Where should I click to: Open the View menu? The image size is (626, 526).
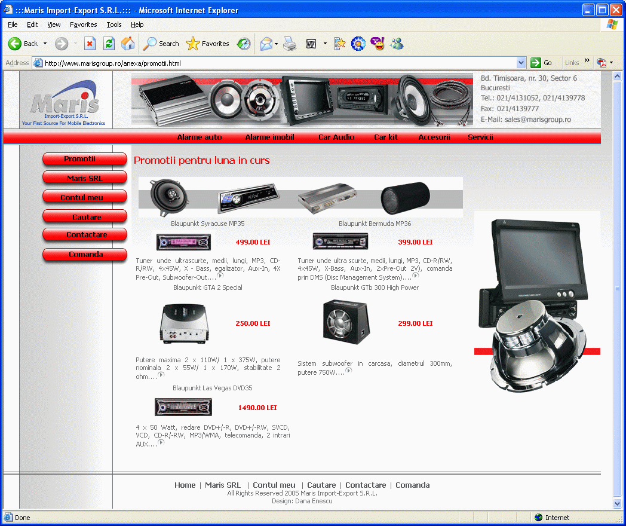54,25
